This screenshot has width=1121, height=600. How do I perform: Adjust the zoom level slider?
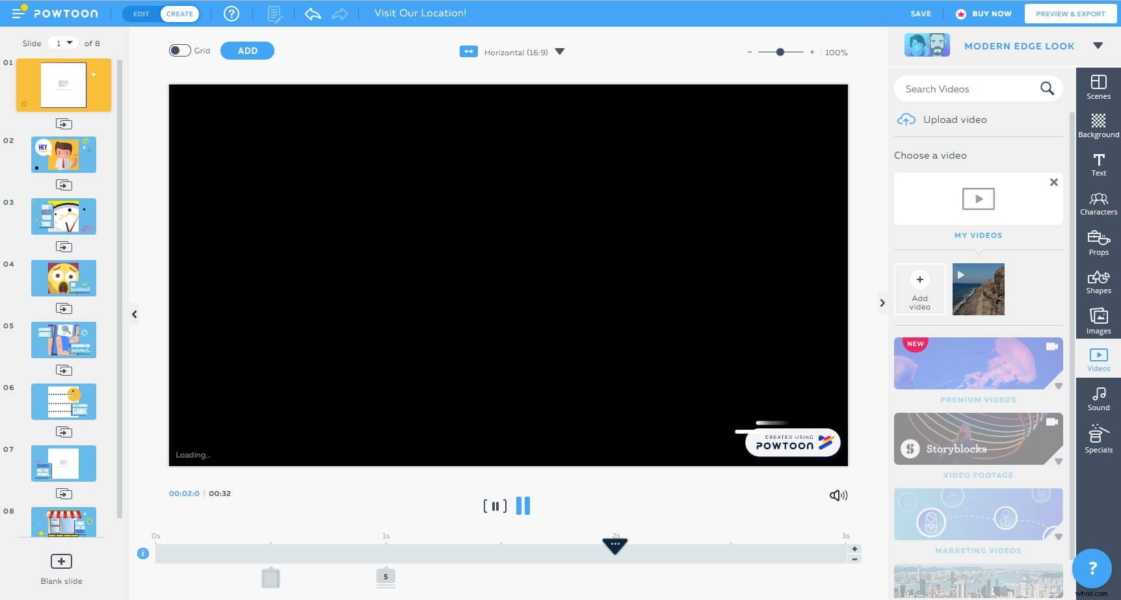(780, 51)
